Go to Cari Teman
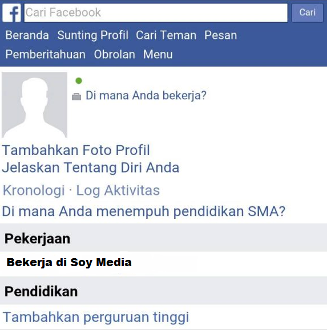 [166, 35]
